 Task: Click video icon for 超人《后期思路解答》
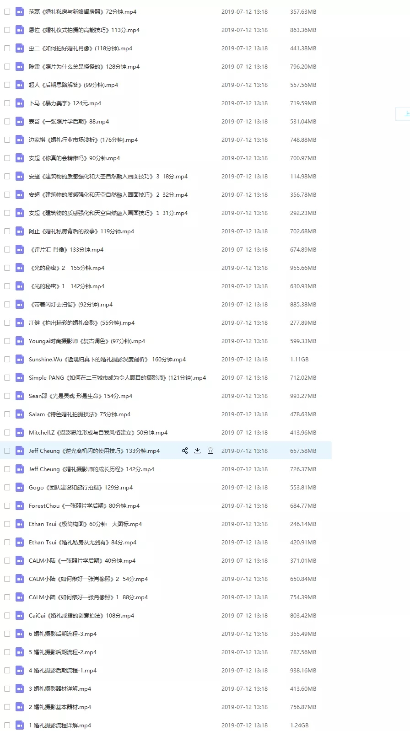click(20, 85)
